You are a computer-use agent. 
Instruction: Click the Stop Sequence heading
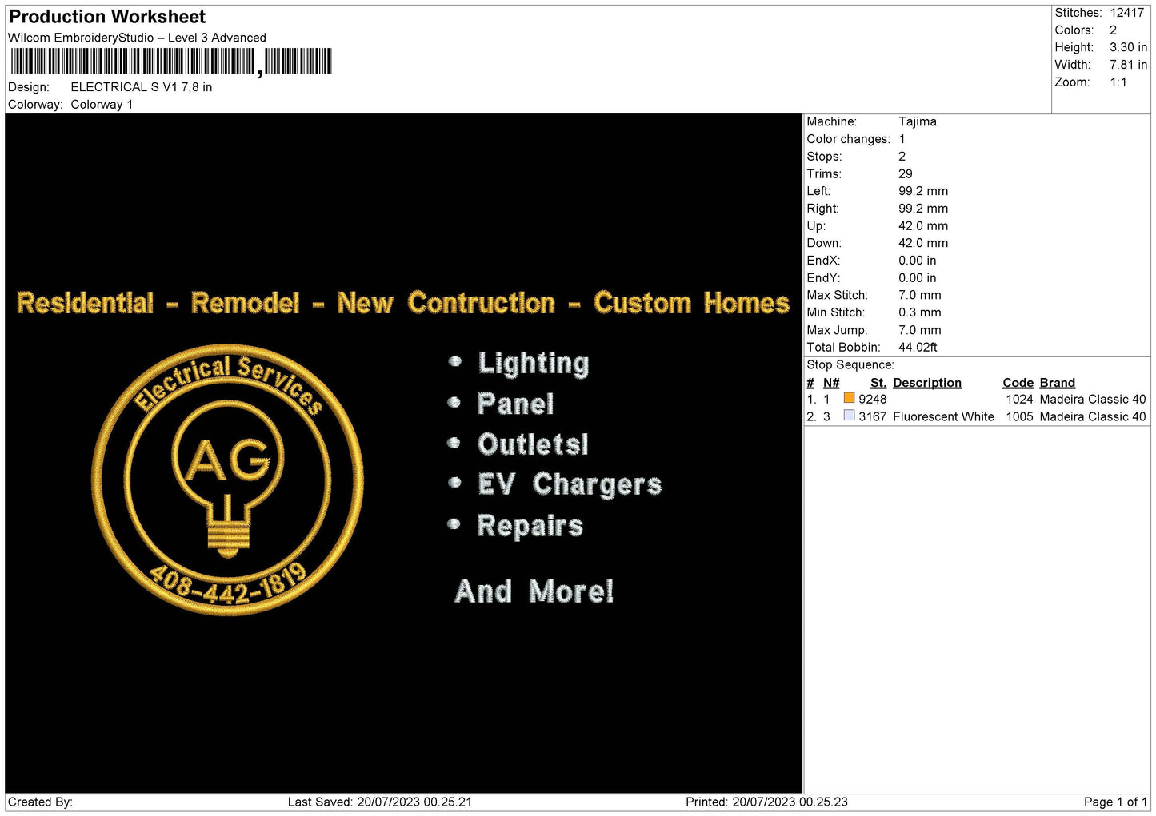850,364
